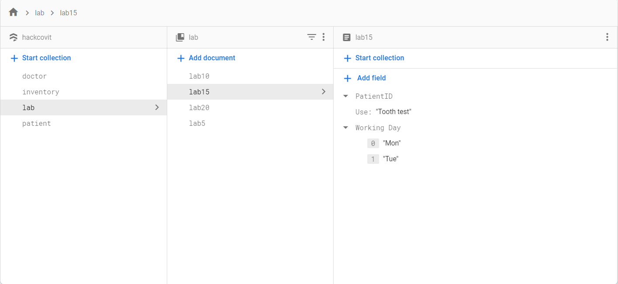618x284 pixels.
Task: Open the lab collection filter icon
Action: (x=311, y=37)
